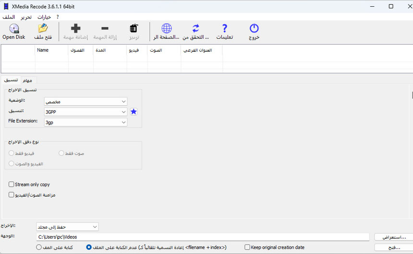Click the فتح open folder button
This screenshot has width=413, height=254.
(x=394, y=247)
